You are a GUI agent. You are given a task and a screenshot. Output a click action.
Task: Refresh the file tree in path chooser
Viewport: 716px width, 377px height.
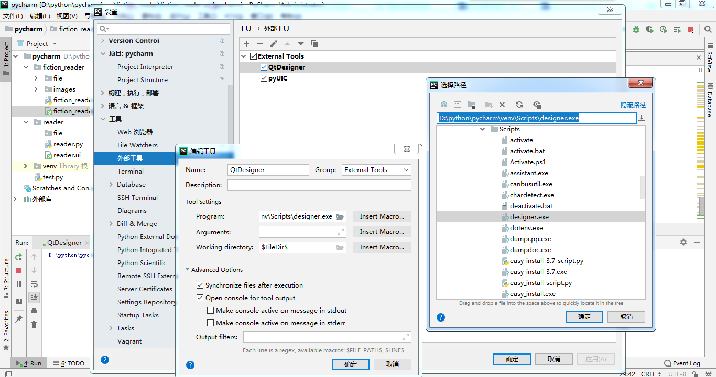519,105
